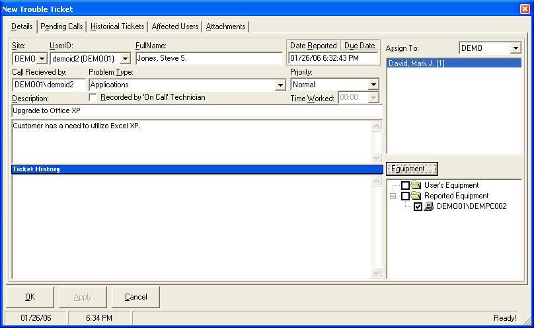The image size is (534, 328).
Task: Go to the Attachments tab
Action: pyautogui.click(x=225, y=26)
